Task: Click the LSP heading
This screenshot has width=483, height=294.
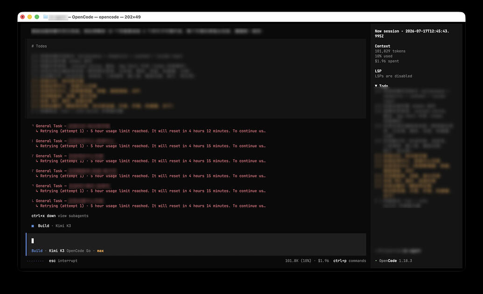Action: pyautogui.click(x=378, y=71)
